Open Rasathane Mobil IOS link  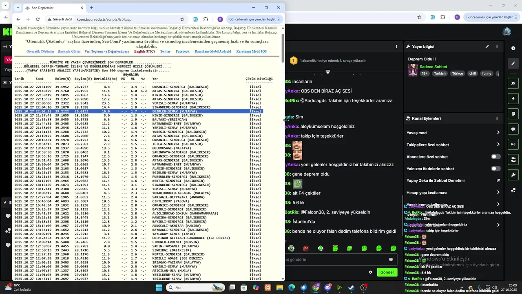[251, 51]
